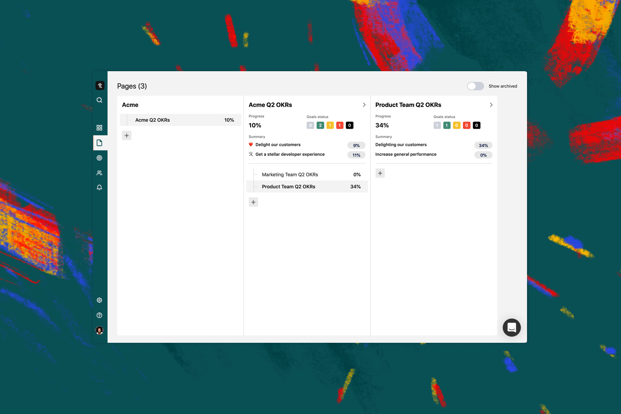Add a page under Acme column
The image size is (621, 414).
tap(127, 135)
